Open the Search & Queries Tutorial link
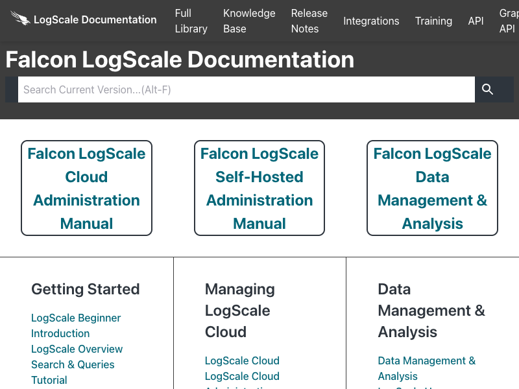This screenshot has width=519, height=389. [x=73, y=372]
